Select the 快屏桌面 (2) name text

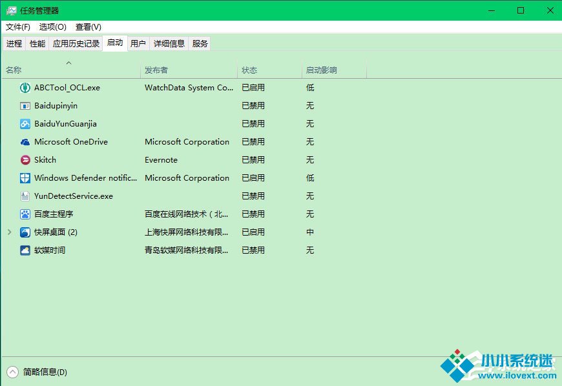pos(56,232)
